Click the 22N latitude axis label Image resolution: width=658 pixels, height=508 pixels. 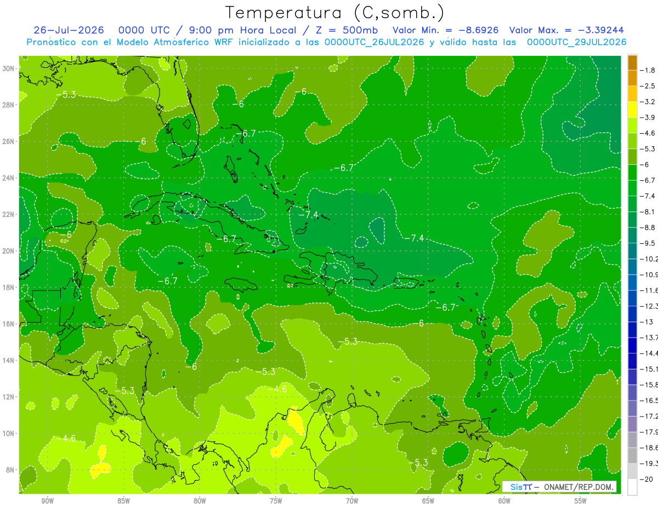click(9, 214)
